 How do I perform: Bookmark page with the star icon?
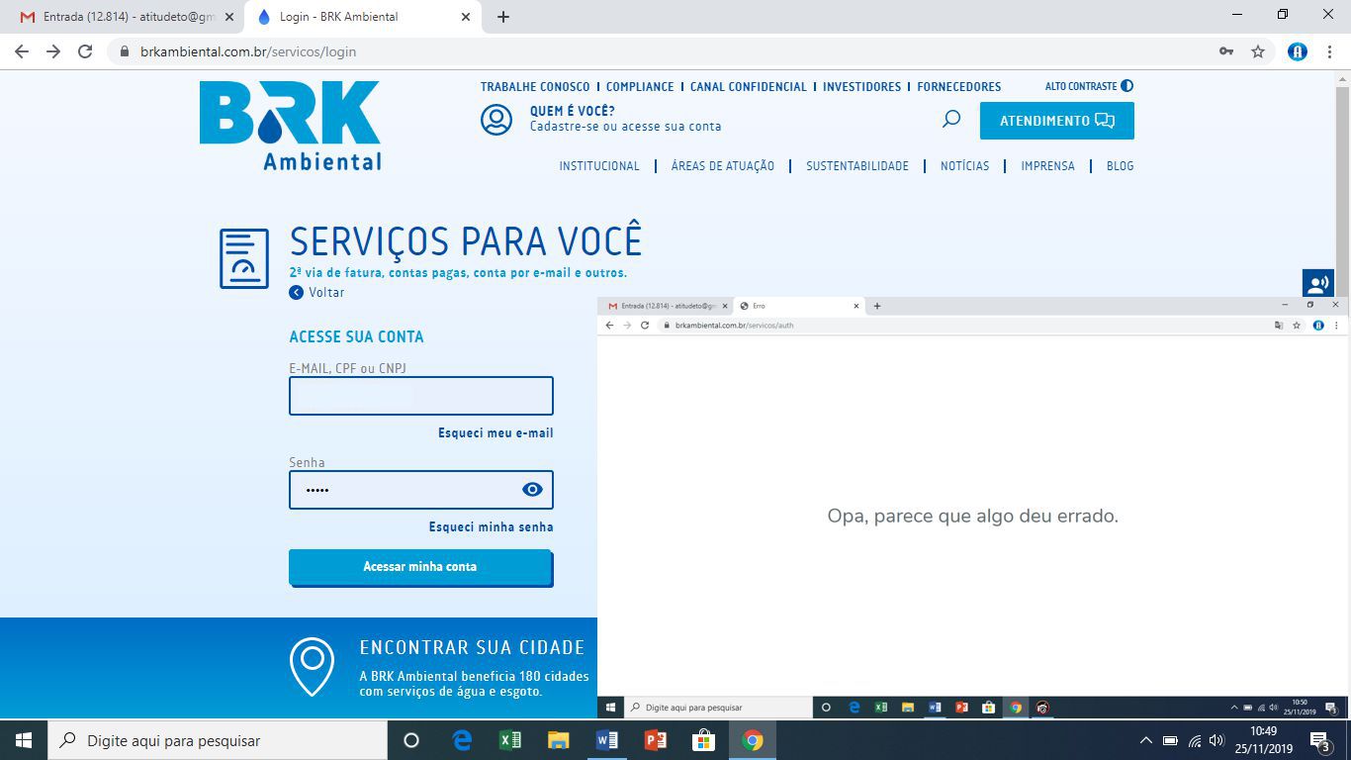pyautogui.click(x=1258, y=51)
